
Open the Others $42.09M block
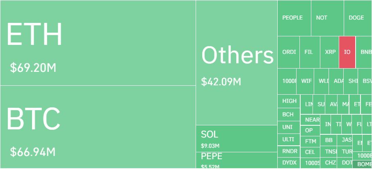tap(237, 63)
